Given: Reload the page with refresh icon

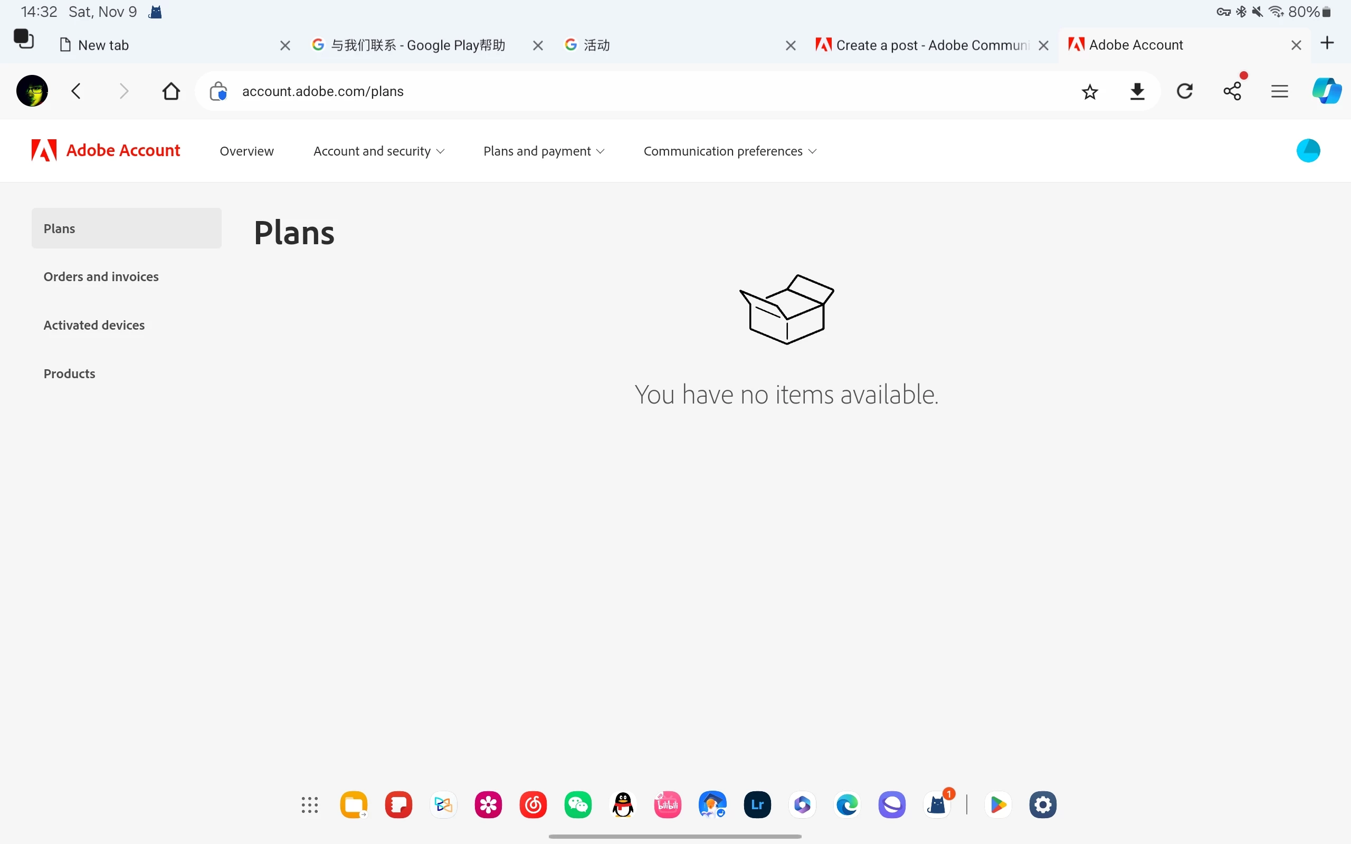Looking at the screenshot, I should coord(1184,91).
